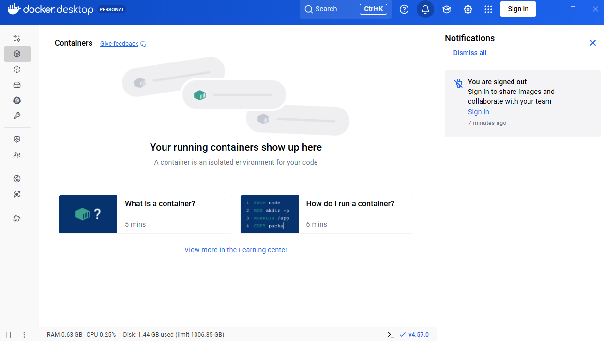604x341 pixels.
Task: Open the Learning center graduation cap icon
Action: pos(447,9)
